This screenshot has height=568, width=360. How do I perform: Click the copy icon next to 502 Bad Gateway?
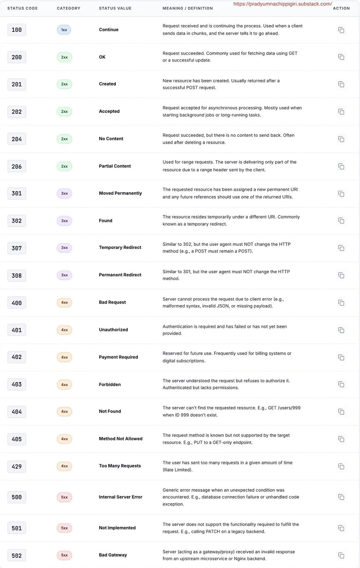click(x=341, y=555)
